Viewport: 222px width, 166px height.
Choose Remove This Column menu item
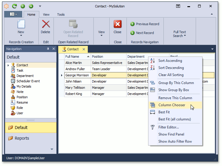point(175,98)
